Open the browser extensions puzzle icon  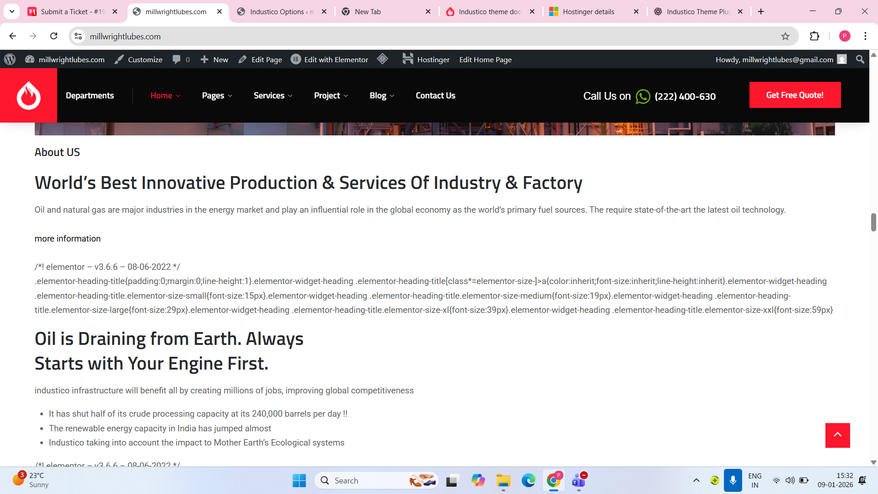(x=814, y=36)
